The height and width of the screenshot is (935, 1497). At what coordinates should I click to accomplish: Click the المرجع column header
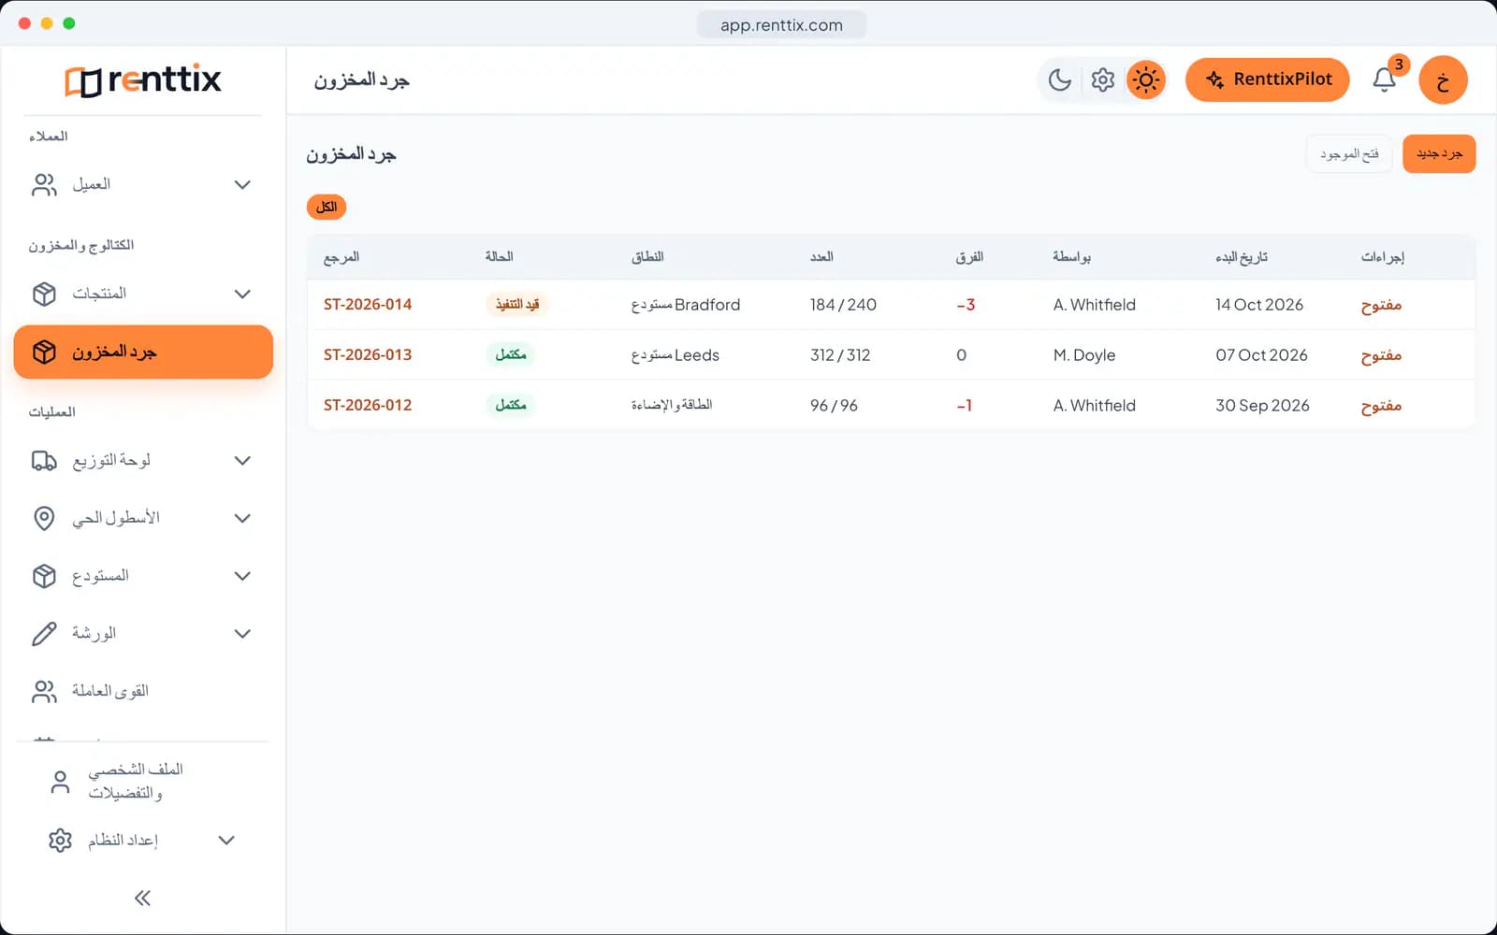point(342,257)
